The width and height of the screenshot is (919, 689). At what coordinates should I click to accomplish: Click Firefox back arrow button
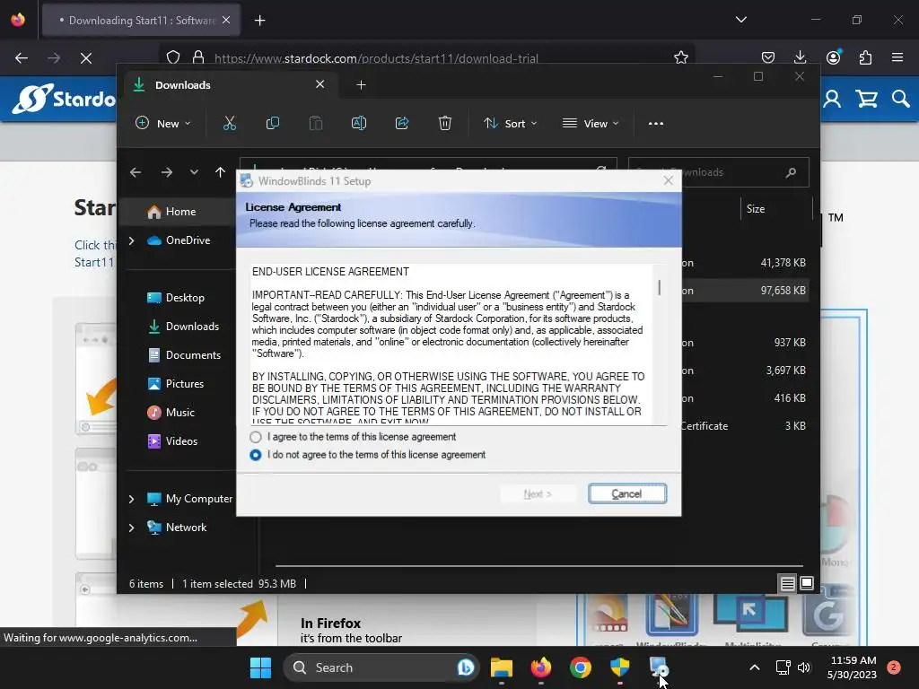[22, 58]
